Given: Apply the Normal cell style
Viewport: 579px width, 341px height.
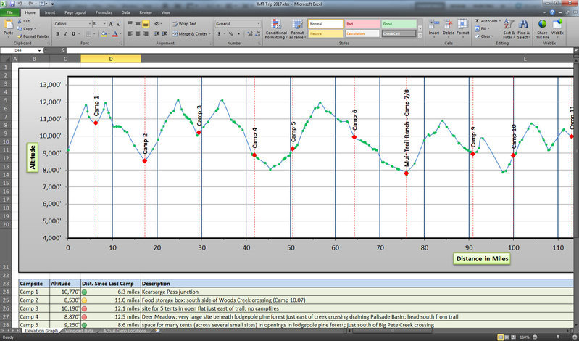Looking at the screenshot, I should pos(325,24).
